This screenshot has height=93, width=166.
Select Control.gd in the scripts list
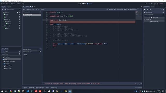[32, 15]
